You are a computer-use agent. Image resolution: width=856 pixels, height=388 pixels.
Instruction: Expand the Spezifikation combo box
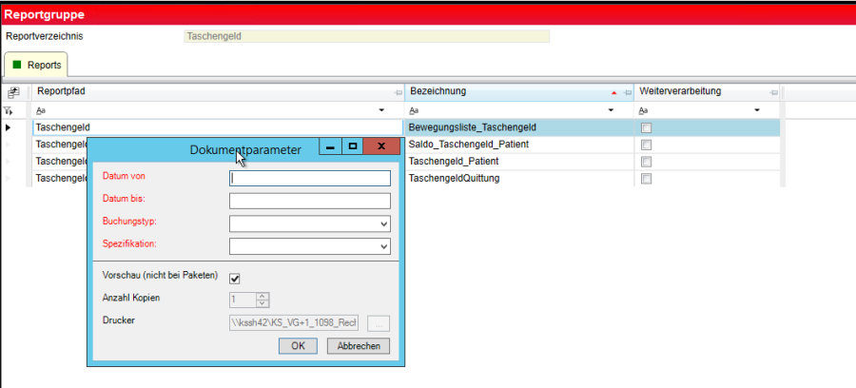pyautogui.click(x=384, y=246)
